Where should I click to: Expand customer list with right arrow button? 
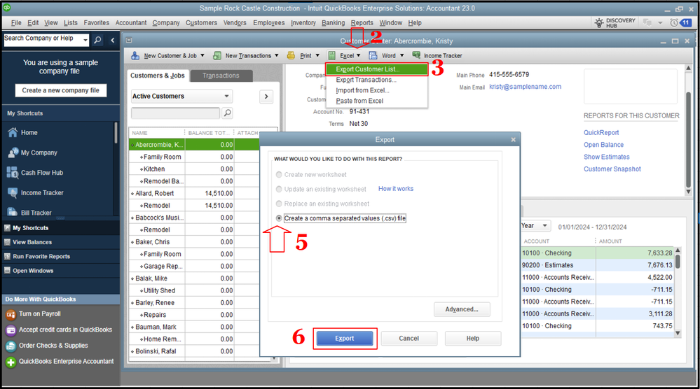coord(266,97)
